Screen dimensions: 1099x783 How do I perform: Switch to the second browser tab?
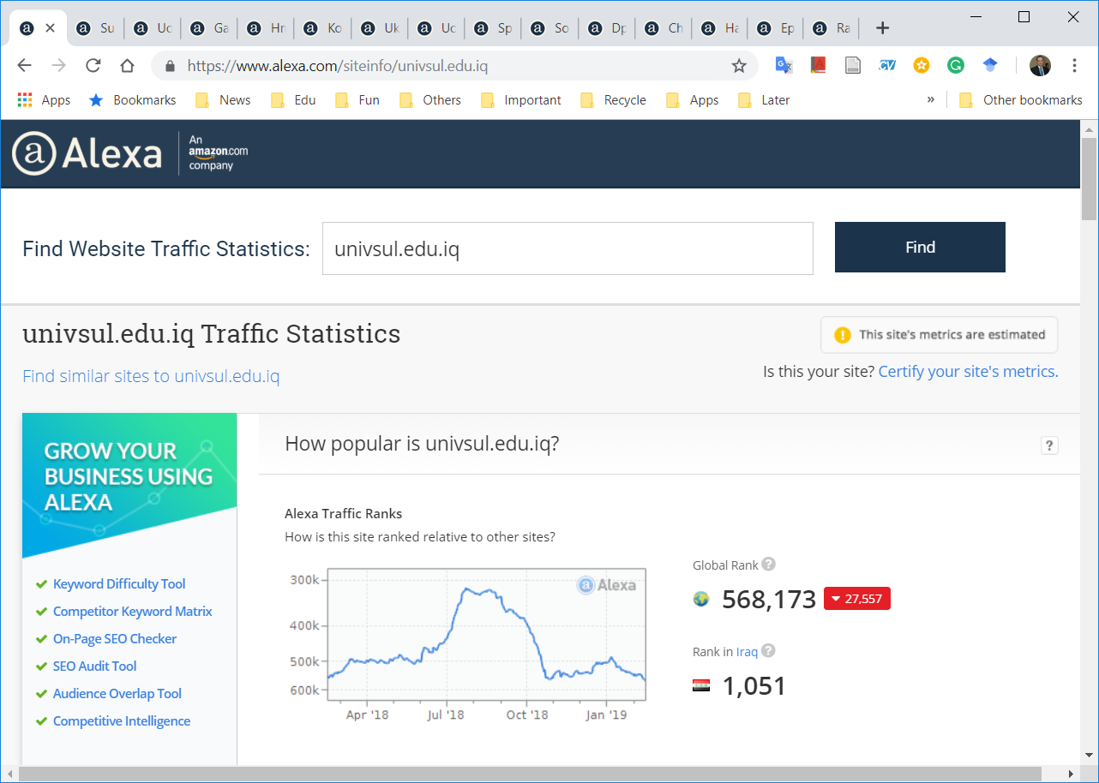click(x=95, y=28)
